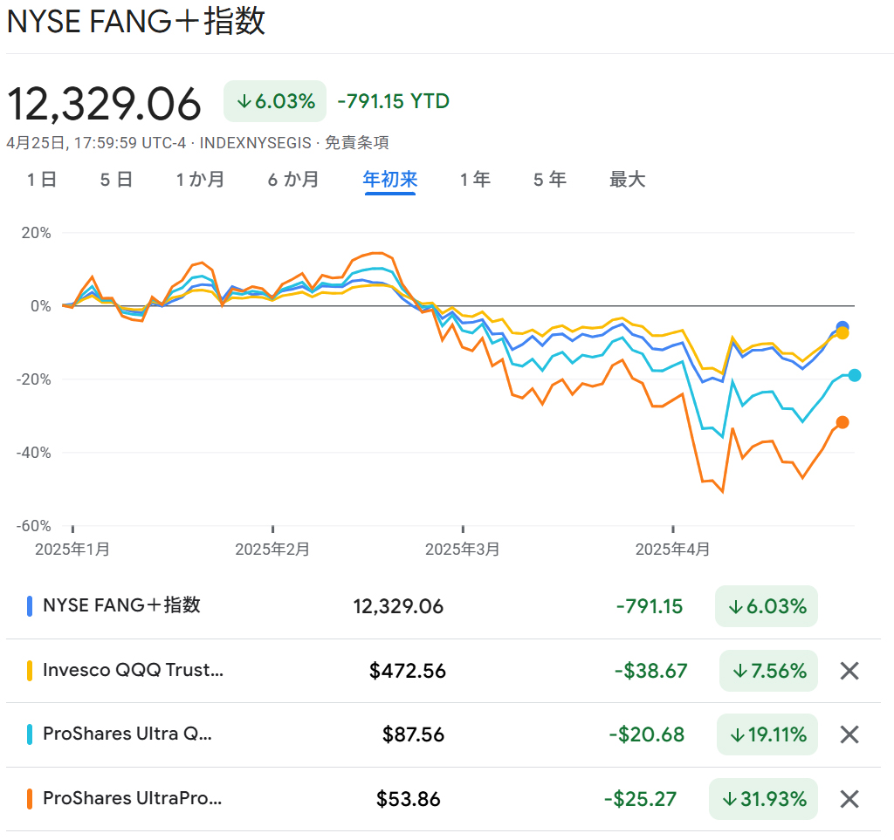Click the orange UltraPro endpoint dot
Image resolution: width=894 pixels, height=840 pixels.
[842, 422]
